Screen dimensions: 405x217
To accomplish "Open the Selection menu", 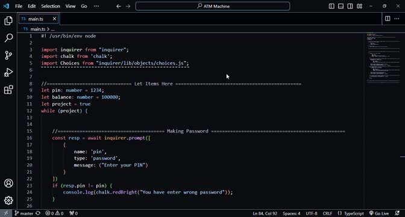I will [x=51, y=6].
